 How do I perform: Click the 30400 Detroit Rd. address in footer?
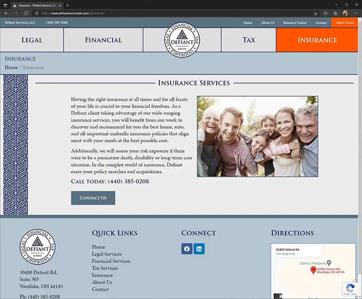coord(38,272)
